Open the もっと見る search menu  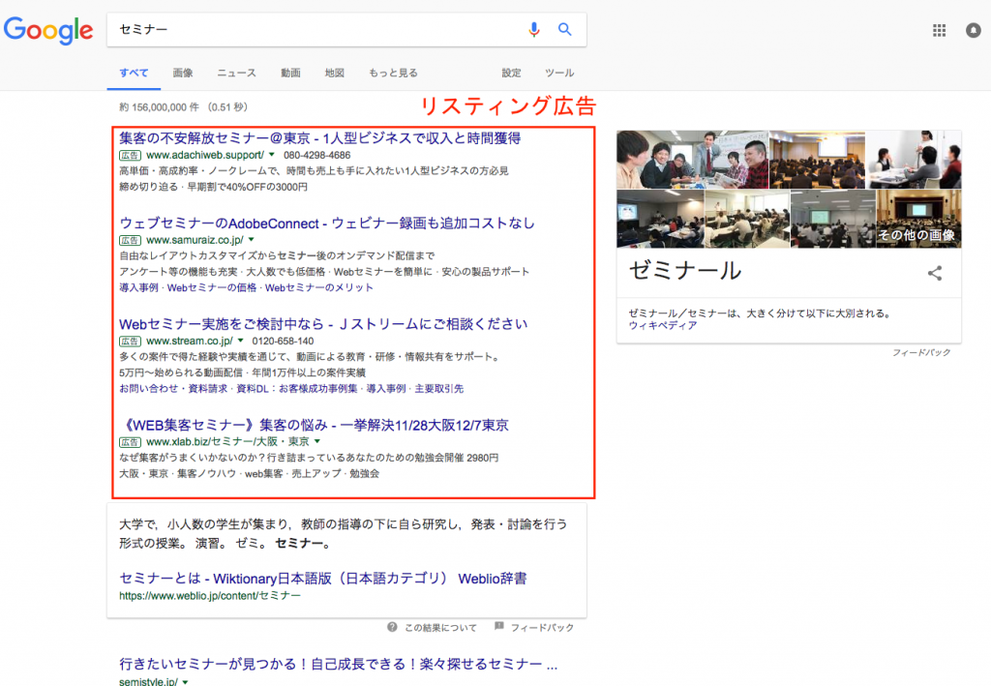393,73
